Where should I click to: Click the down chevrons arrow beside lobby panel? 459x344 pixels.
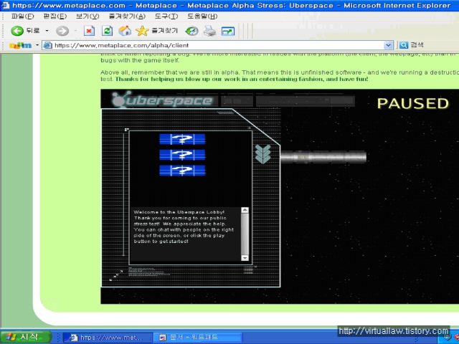point(262,153)
